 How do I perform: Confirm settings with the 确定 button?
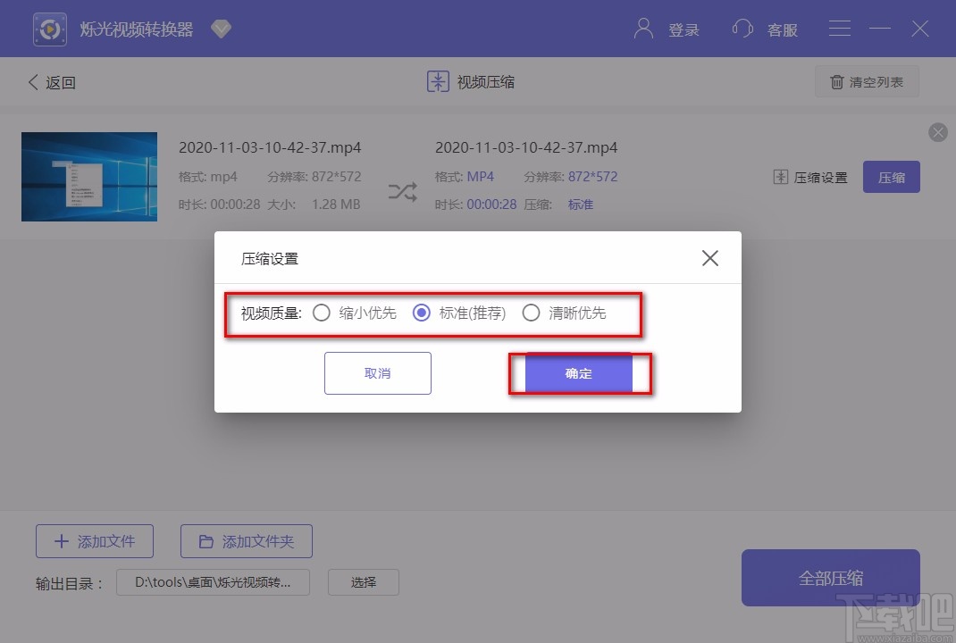tap(579, 373)
